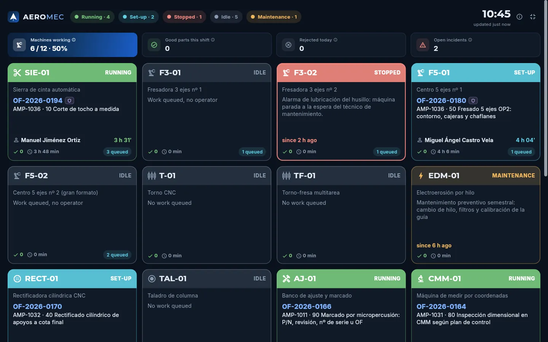Click the lathe icon on T-01 card
This screenshot has width=548, height=342.
(152, 176)
